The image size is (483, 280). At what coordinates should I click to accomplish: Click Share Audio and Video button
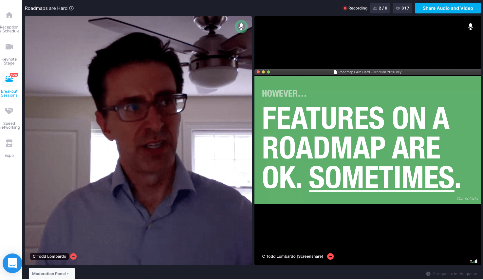click(x=448, y=8)
